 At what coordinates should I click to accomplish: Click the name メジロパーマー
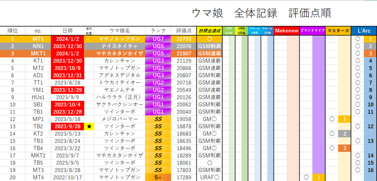pos(120,119)
